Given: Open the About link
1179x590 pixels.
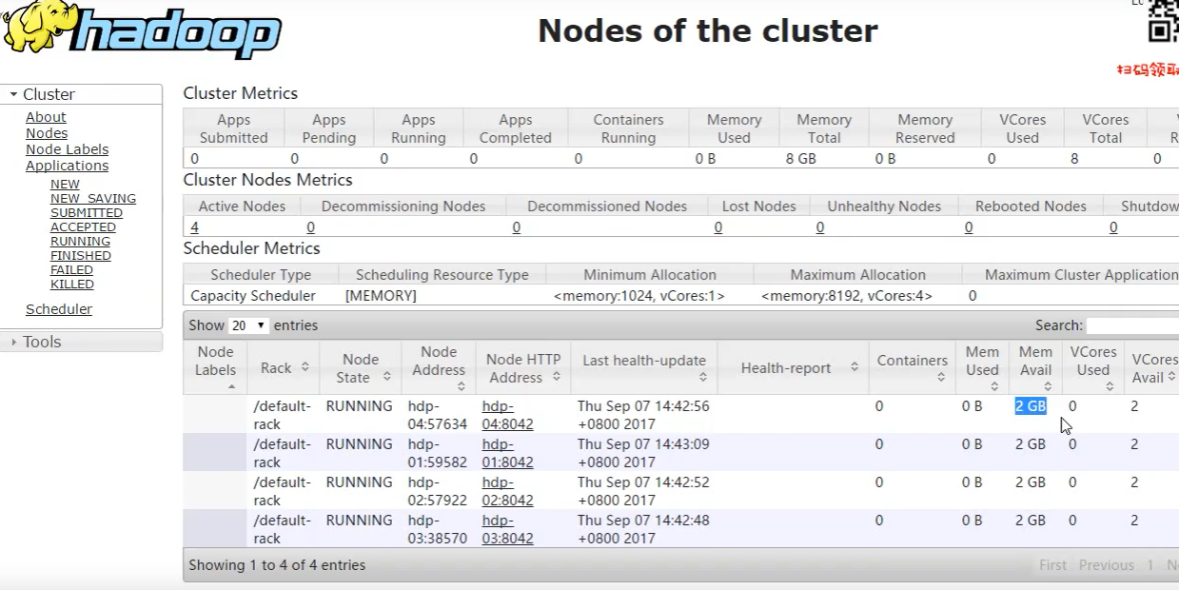Looking at the screenshot, I should pyautogui.click(x=46, y=117).
